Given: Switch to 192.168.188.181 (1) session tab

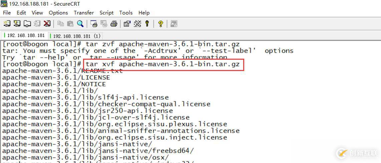Looking at the screenshot, I should 76,36.
